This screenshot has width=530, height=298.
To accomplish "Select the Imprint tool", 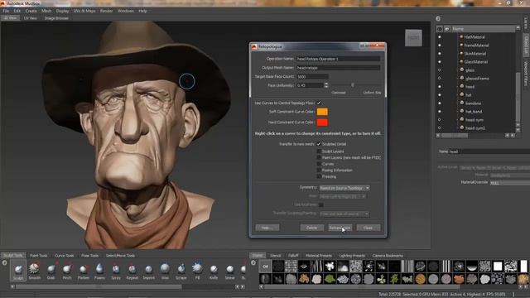I will (x=148, y=271).
